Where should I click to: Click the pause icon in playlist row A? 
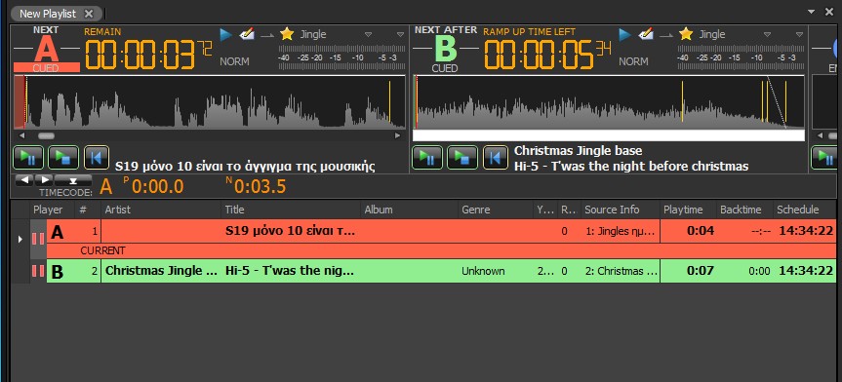click(x=38, y=238)
